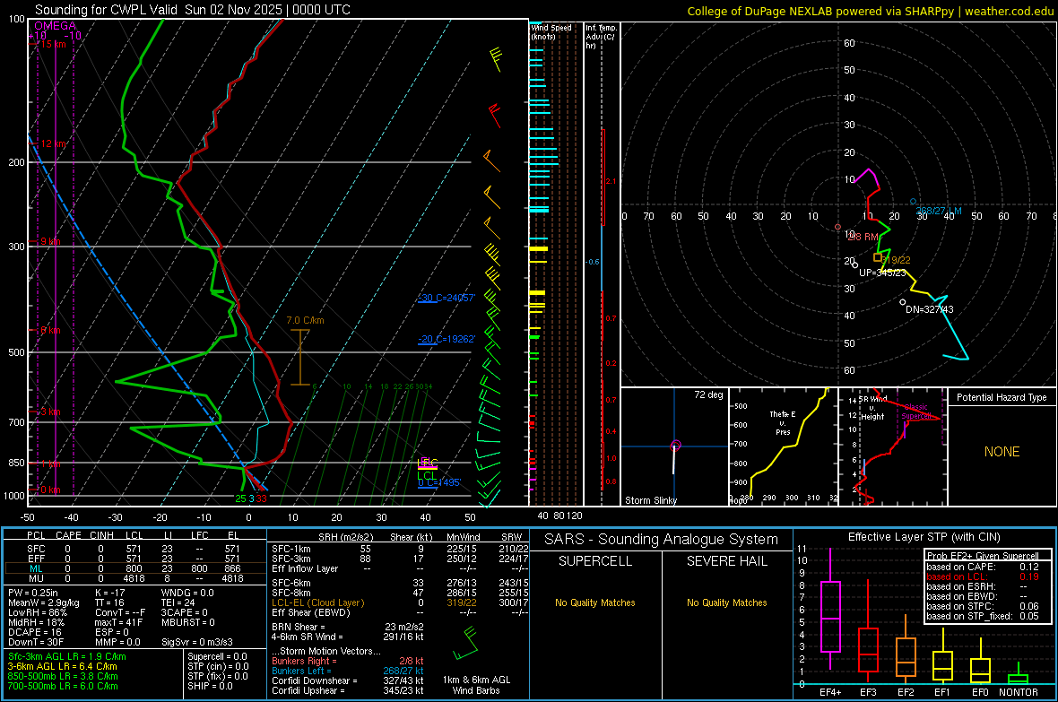Click the green NONTOR box plot
The height and width of the screenshot is (702, 1058).
click(1019, 675)
